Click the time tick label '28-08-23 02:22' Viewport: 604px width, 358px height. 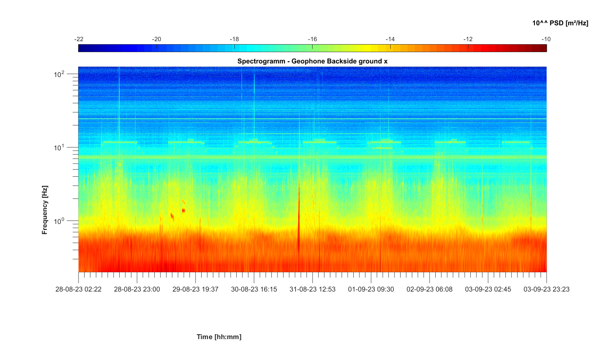click(x=79, y=289)
